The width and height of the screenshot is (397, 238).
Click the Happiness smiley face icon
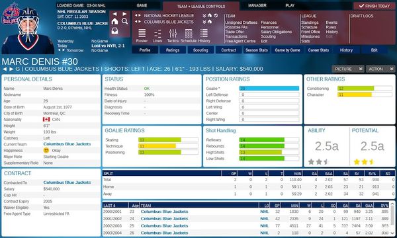46,150
